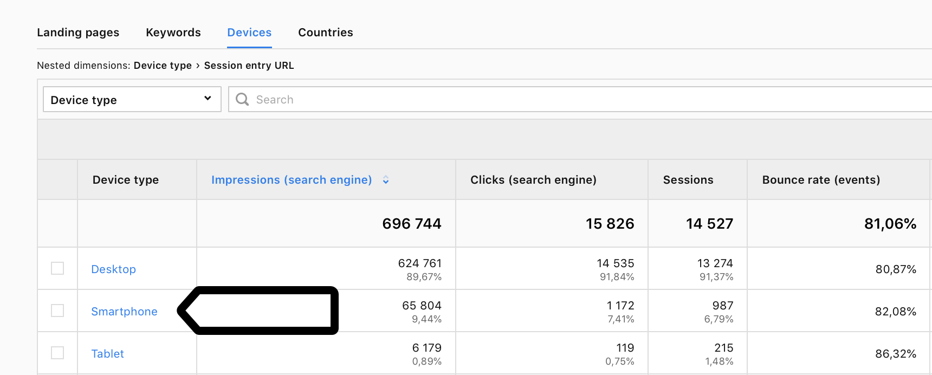Select total bounce rate 81,06%

pyautogui.click(x=890, y=224)
